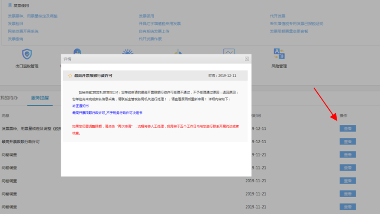Open 发票领用 link

pyautogui.click(x=146, y=16)
